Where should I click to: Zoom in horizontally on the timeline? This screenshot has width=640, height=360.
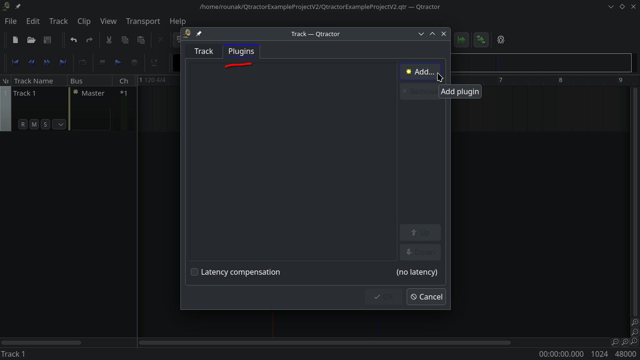tap(625, 342)
